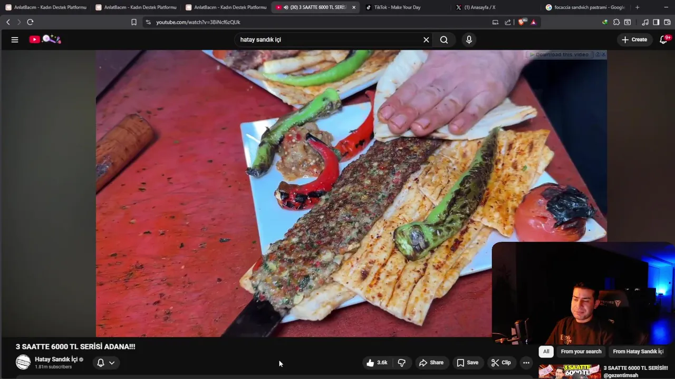This screenshot has width=675, height=379.
Task: Click the Download this video overlay
Action: 559,55
